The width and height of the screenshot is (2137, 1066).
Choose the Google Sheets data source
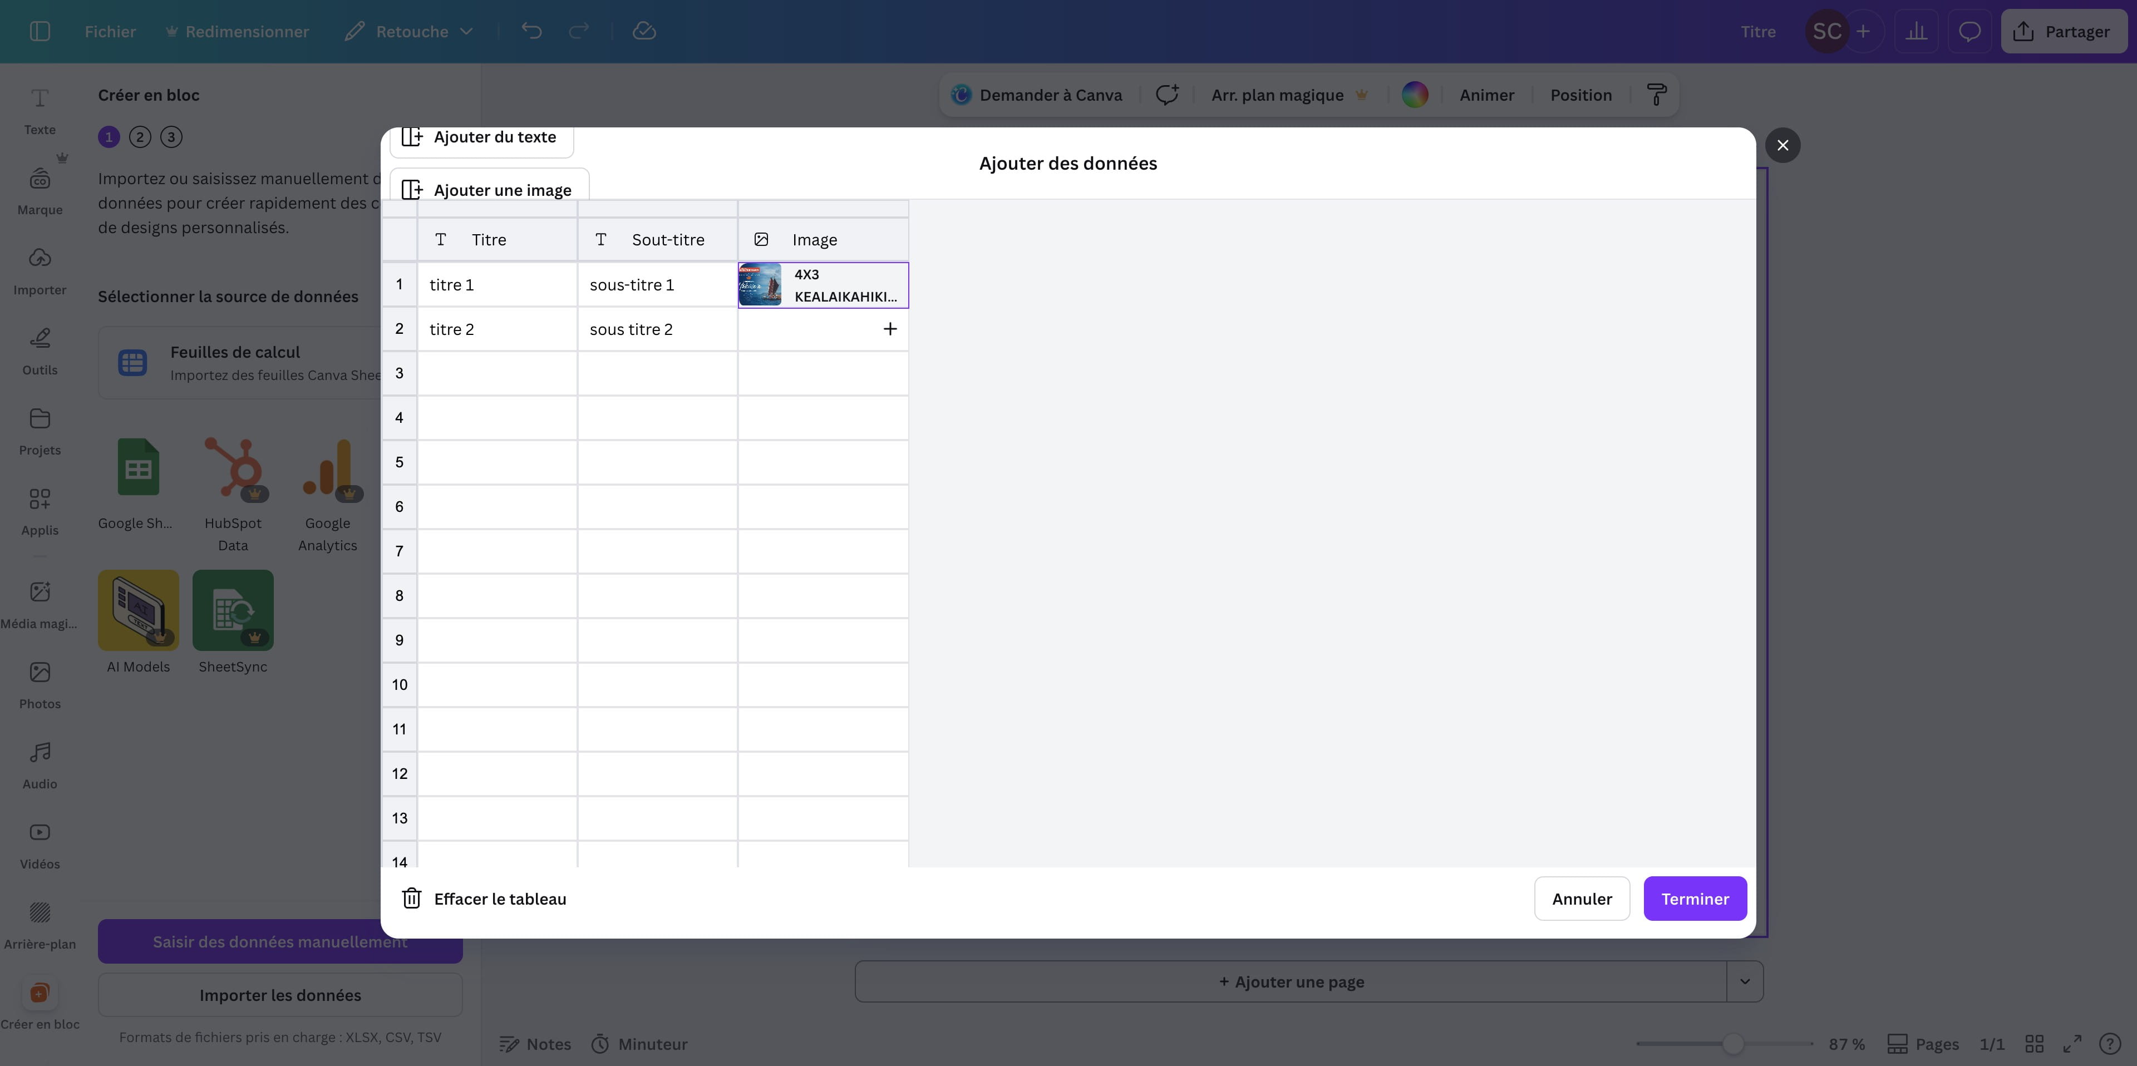coord(137,485)
